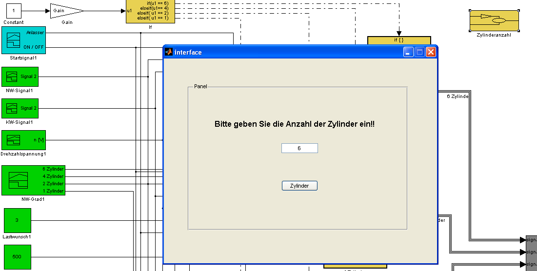Click the 'n [V]' port label on Drehzahlspannung1
537x271 pixels.
coord(39,140)
